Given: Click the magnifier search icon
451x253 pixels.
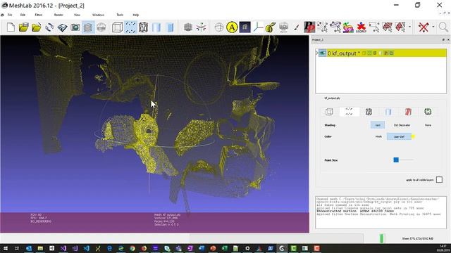Looking at the screenshot, I should 443,27.
